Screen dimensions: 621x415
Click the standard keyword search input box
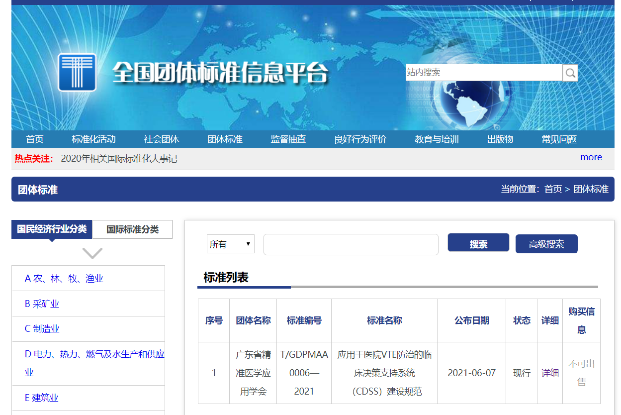pos(351,244)
